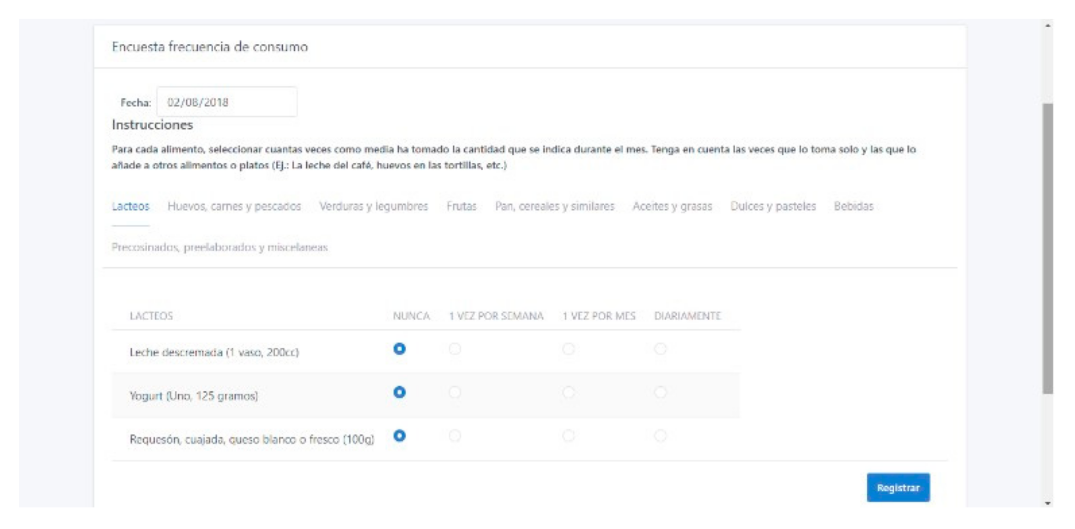The height and width of the screenshot is (529, 1075).
Task: Open the Dulces y pasteles tab
Action: [773, 206]
